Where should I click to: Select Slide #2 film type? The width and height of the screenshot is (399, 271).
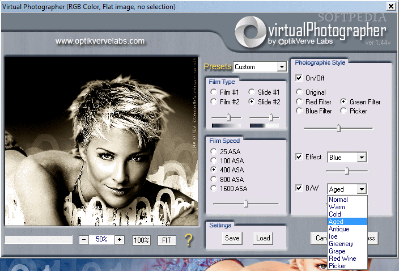click(x=252, y=102)
